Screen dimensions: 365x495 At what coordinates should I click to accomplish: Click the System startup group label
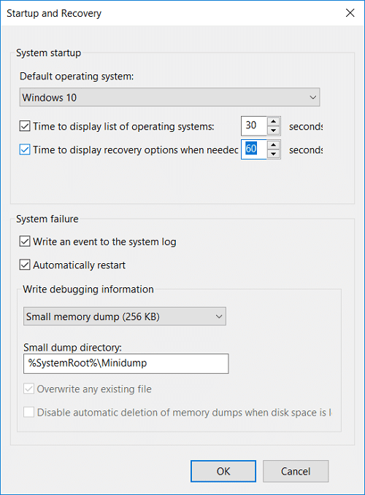pyautogui.click(x=49, y=52)
